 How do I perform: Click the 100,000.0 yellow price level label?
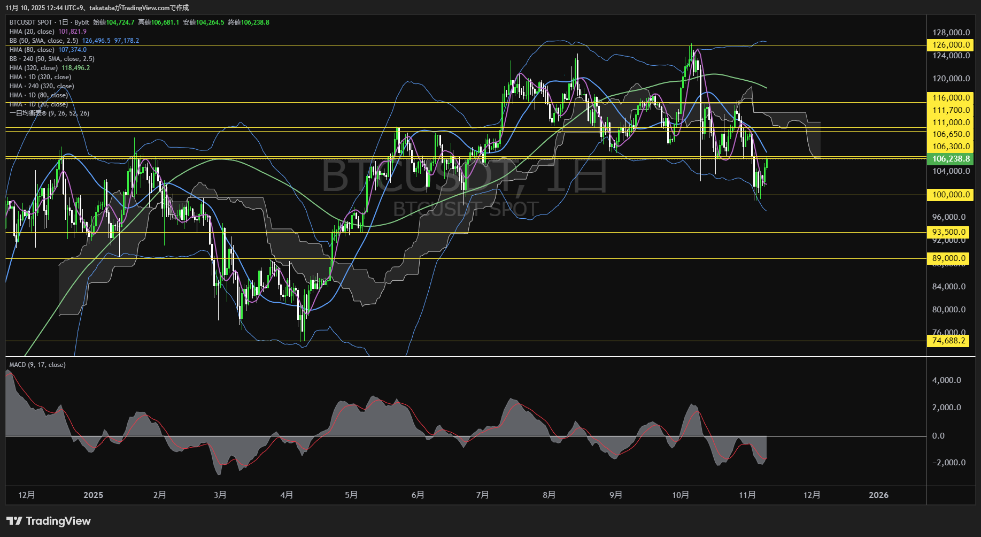click(951, 195)
